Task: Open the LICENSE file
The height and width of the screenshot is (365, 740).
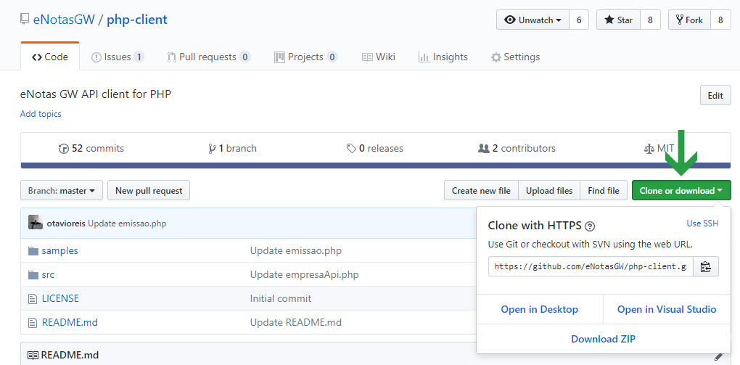Action: 60,298
